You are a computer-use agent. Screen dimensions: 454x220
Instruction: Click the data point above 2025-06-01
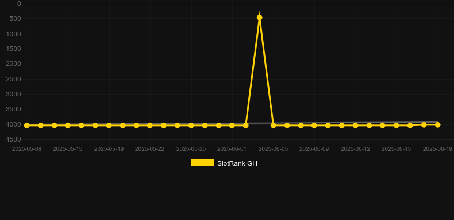click(x=232, y=125)
